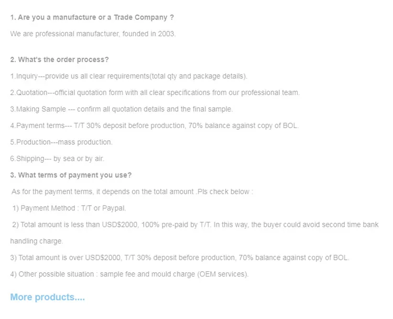The width and height of the screenshot is (393, 319).
Task: Click the "6.Shipping--- by sea or by air" line
Action: (x=61, y=158)
